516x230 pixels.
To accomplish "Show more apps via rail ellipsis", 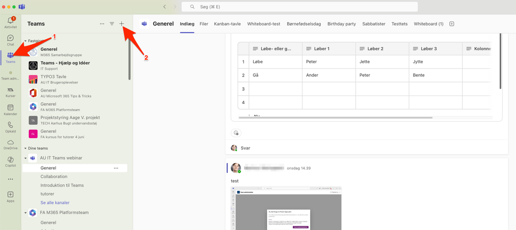I will (x=10, y=179).
